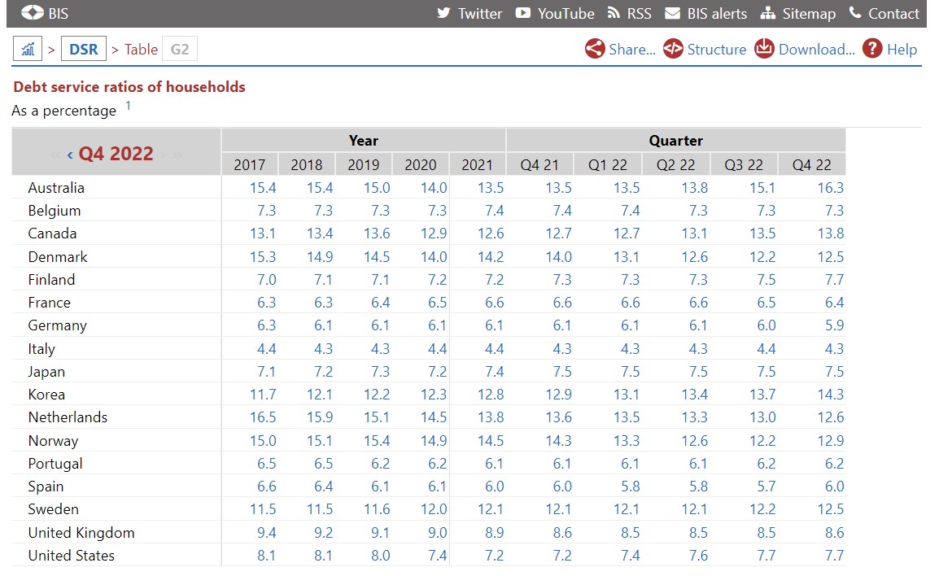Open BIS alerts envelope link
Viewport: 939px width, 576px height.
705,14
